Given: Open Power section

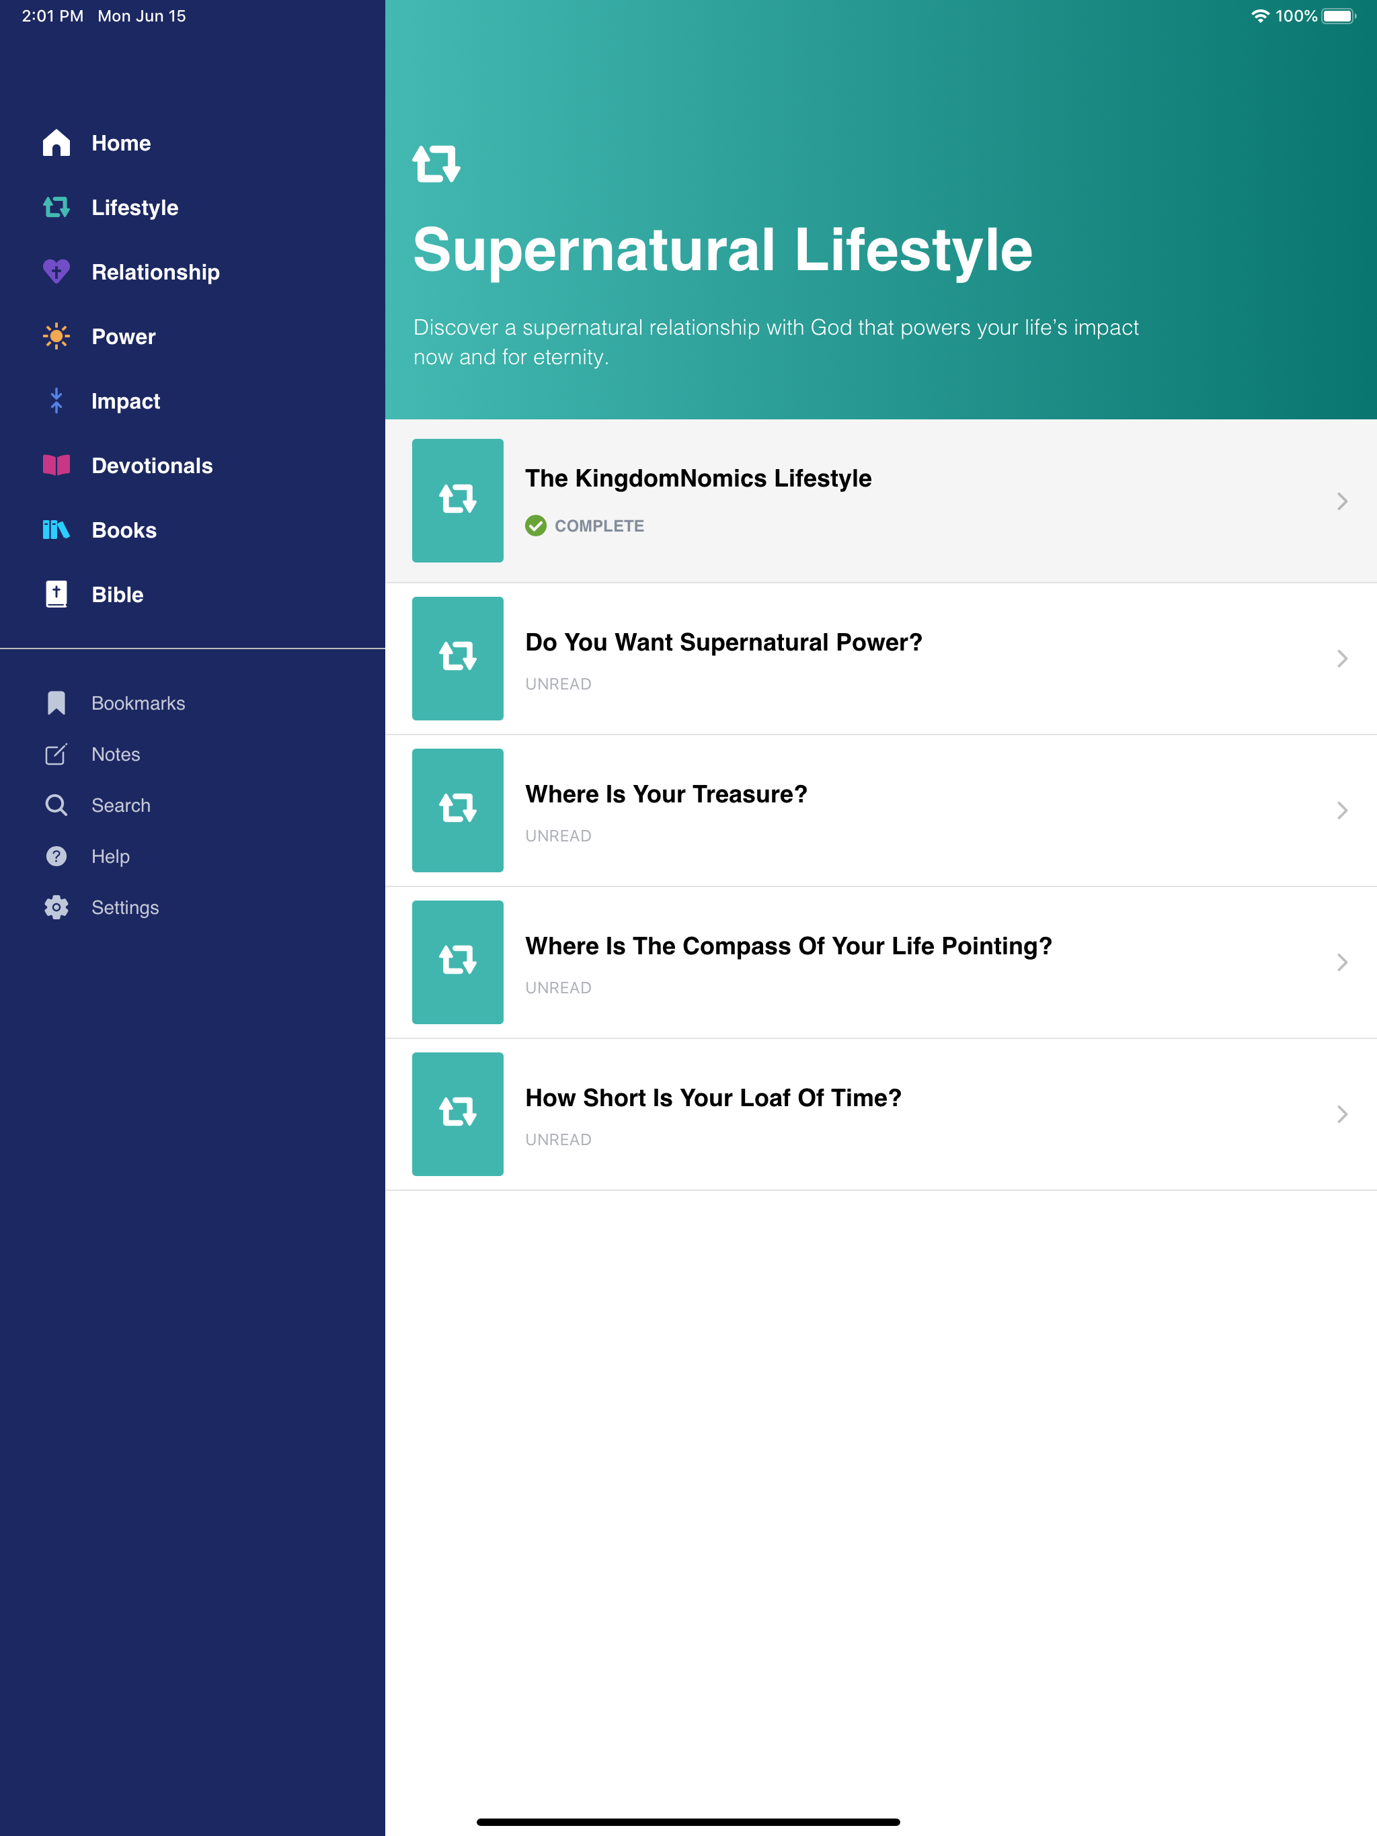Looking at the screenshot, I should click(124, 336).
